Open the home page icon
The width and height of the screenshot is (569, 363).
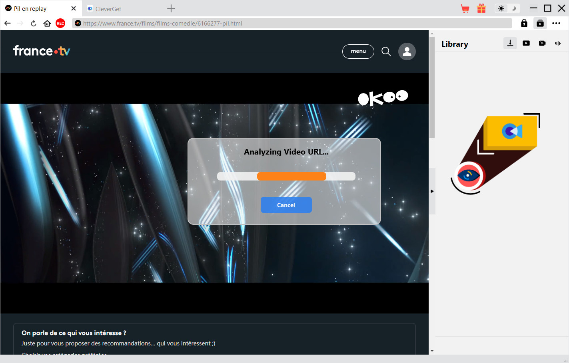pyautogui.click(x=47, y=23)
